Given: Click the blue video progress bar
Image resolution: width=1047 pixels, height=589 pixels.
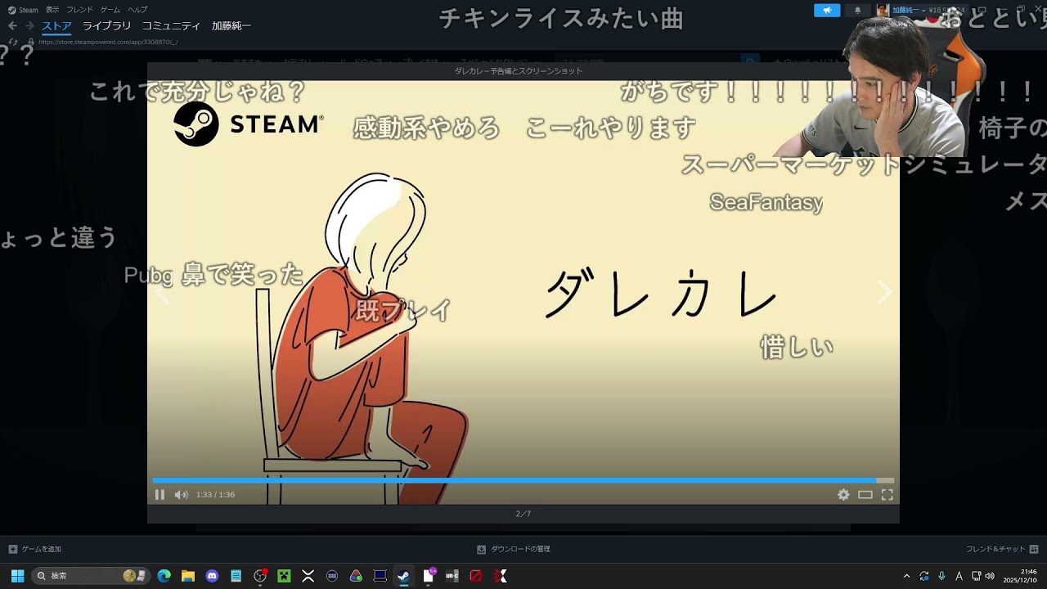Looking at the screenshot, I should click(515, 481).
